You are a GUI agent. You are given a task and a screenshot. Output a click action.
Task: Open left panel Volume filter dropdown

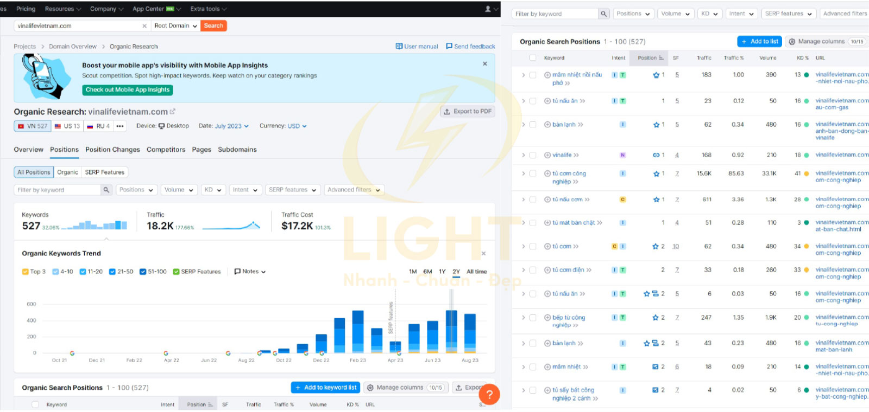(x=179, y=190)
